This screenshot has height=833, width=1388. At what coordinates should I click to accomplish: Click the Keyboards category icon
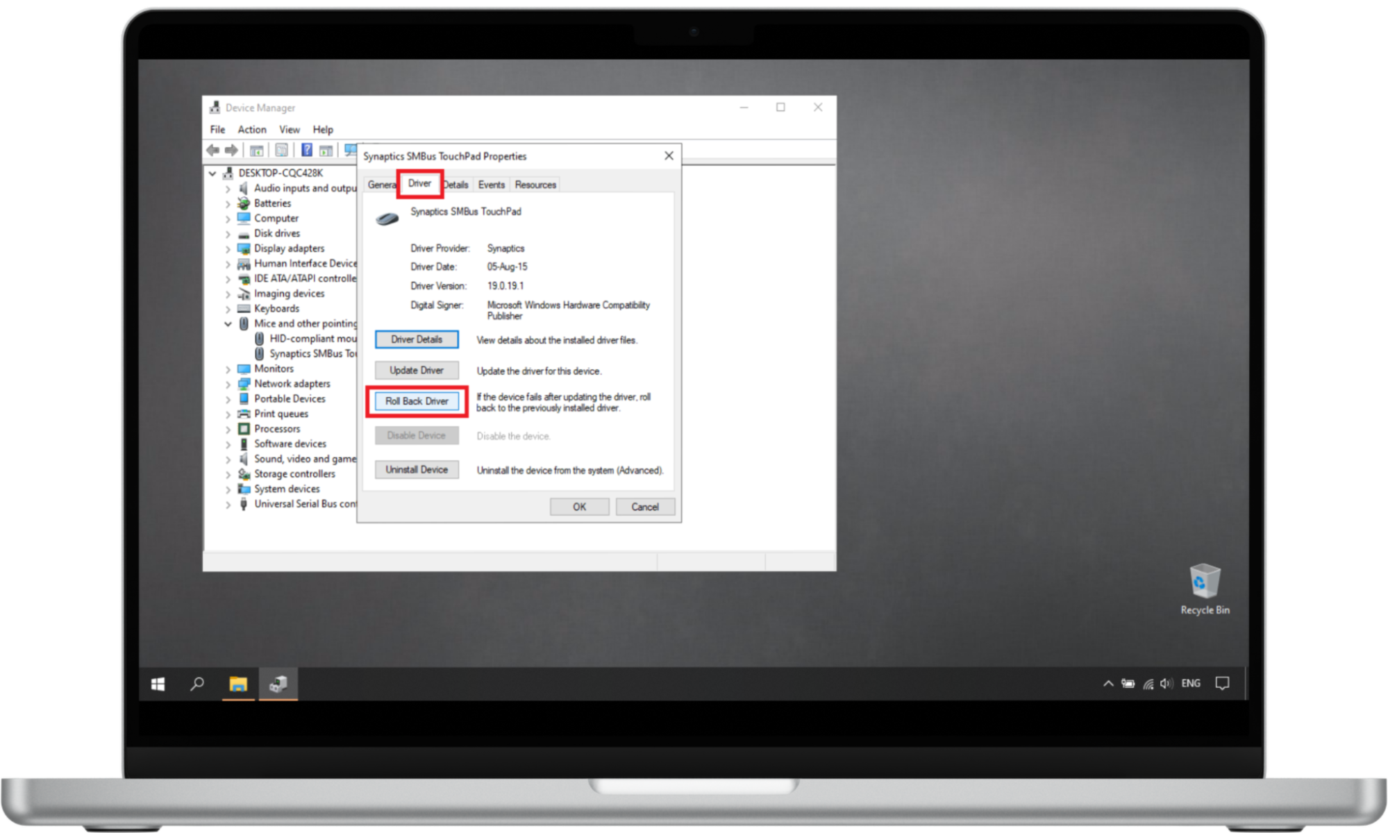point(244,308)
